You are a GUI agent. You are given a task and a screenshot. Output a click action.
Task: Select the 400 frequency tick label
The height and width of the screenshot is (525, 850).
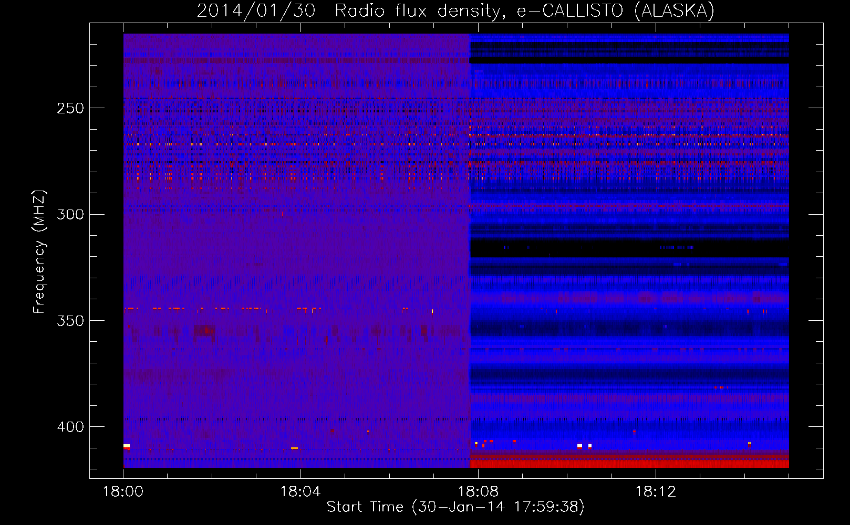(x=70, y=427)
